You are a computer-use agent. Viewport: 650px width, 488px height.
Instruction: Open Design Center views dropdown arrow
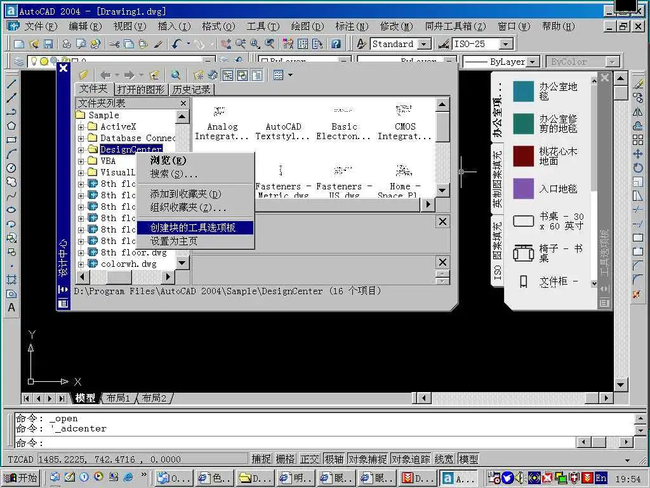pyautogui.click(x=290, y=75)
